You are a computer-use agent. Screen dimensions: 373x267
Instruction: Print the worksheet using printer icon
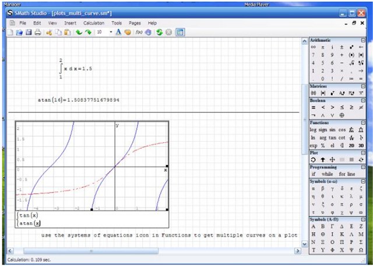tap(38, 32)
